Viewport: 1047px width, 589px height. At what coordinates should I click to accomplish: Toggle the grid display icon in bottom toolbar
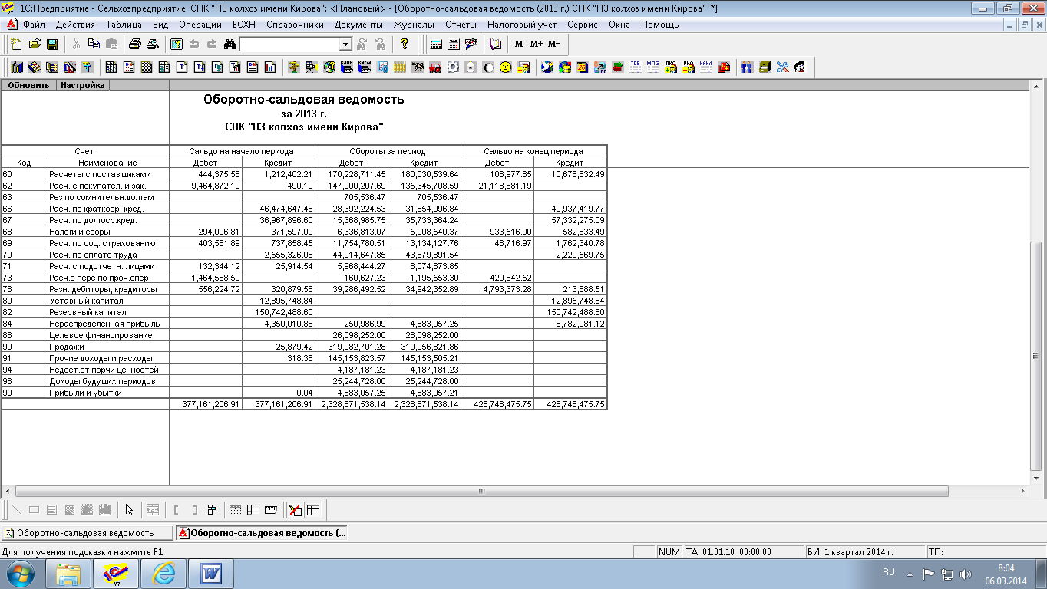coord(235,509)
